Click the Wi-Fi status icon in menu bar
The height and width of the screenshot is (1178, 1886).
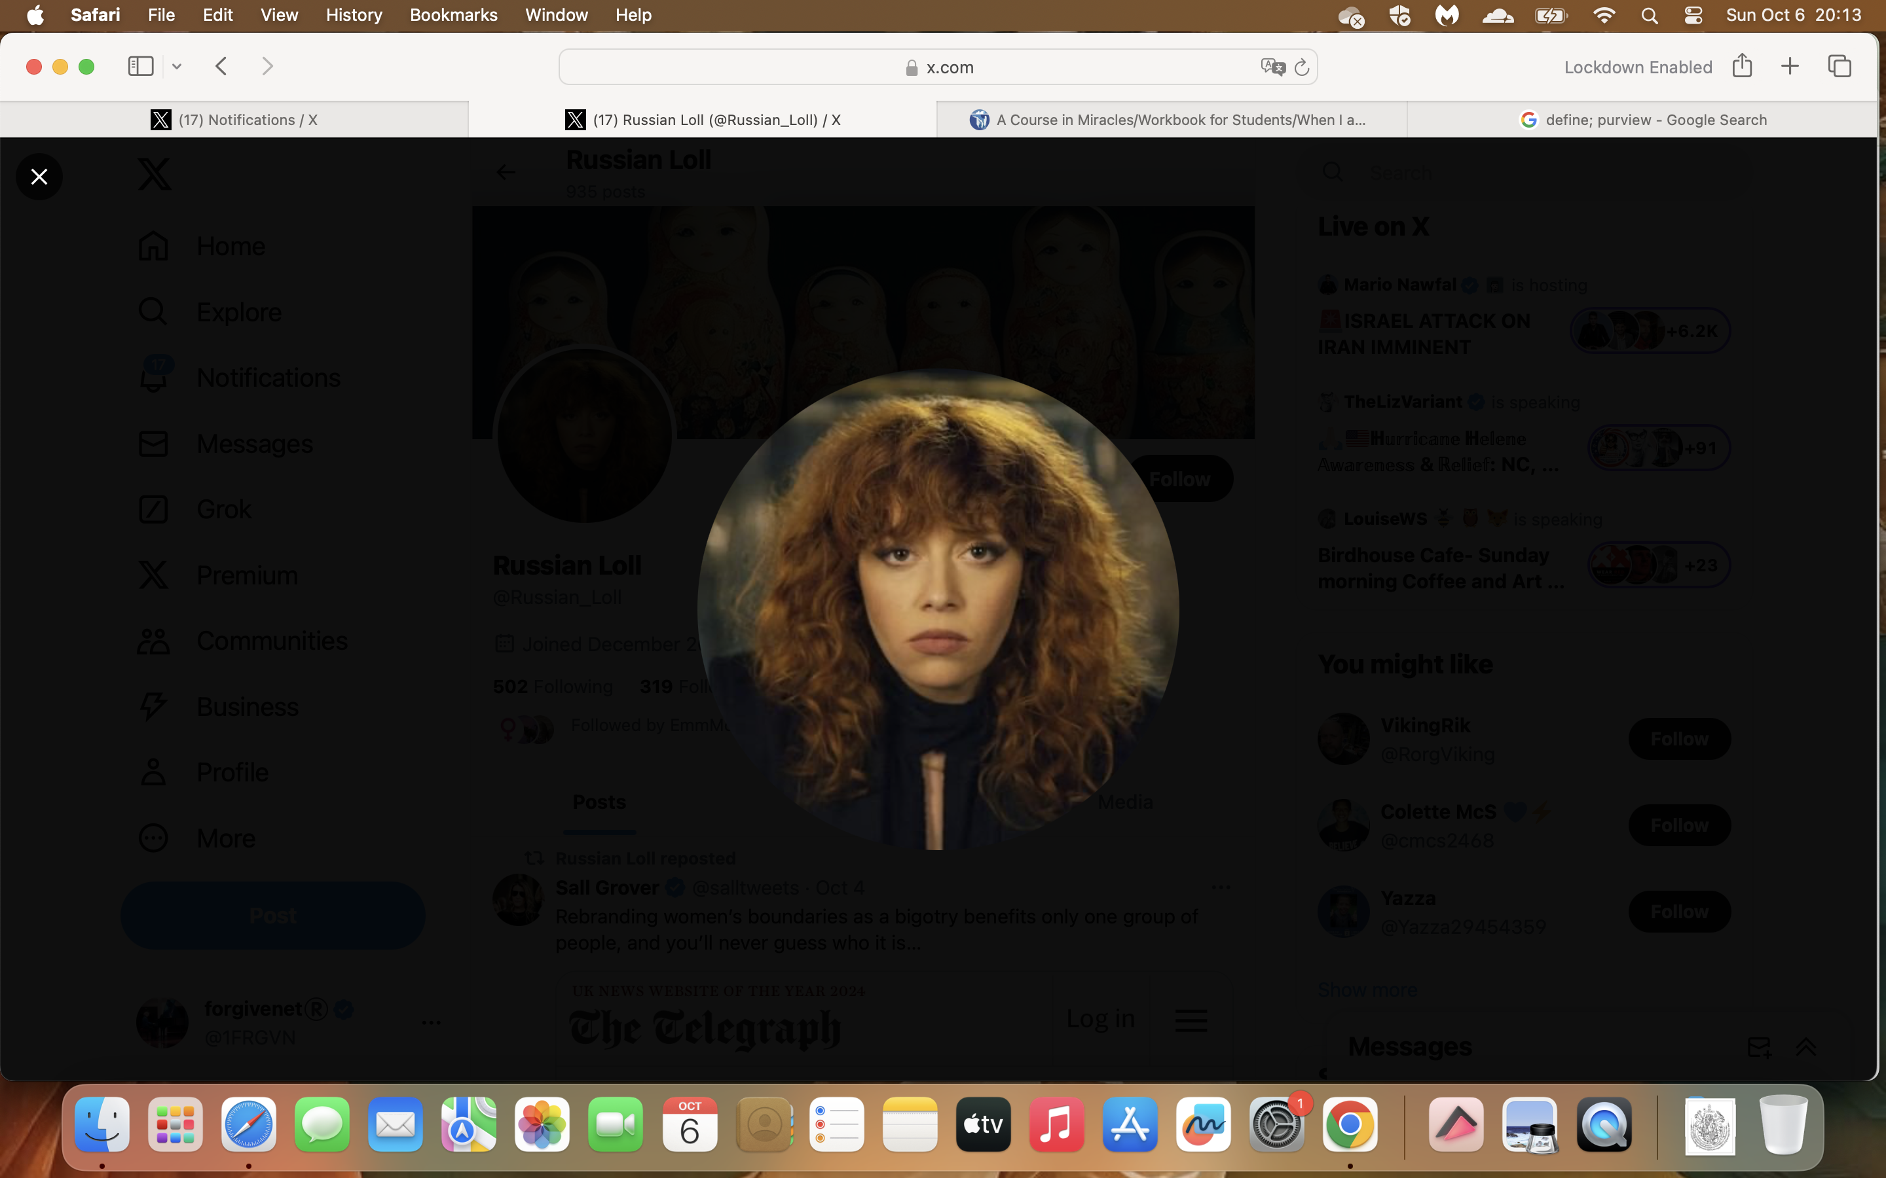click(x=1604, y=15)
